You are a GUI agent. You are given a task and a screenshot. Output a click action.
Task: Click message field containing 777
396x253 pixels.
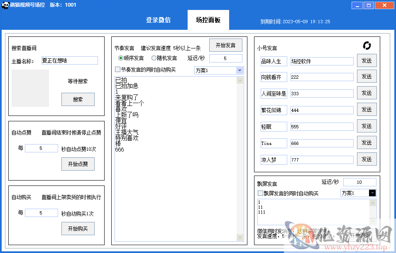pos(322,160)
